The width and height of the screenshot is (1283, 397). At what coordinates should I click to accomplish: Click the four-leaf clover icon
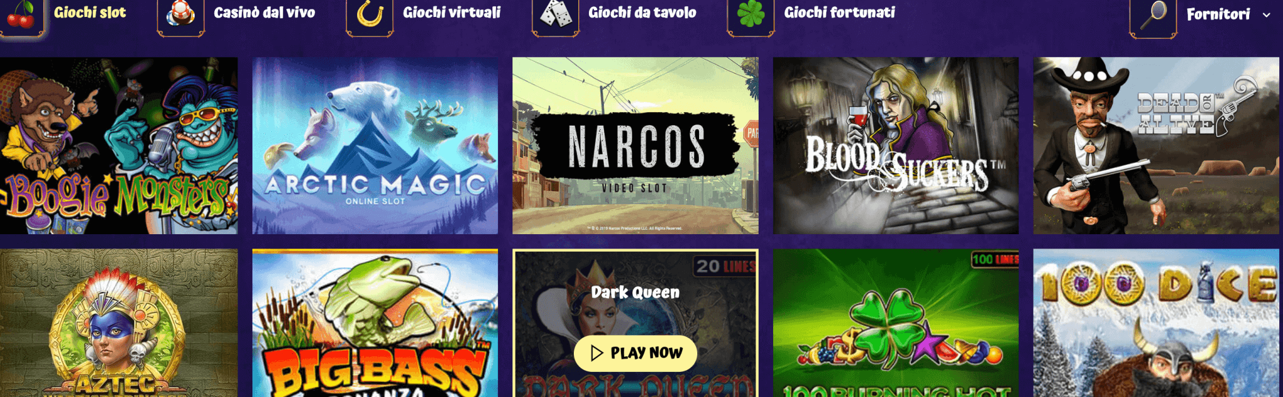click(x=751, y=14)
